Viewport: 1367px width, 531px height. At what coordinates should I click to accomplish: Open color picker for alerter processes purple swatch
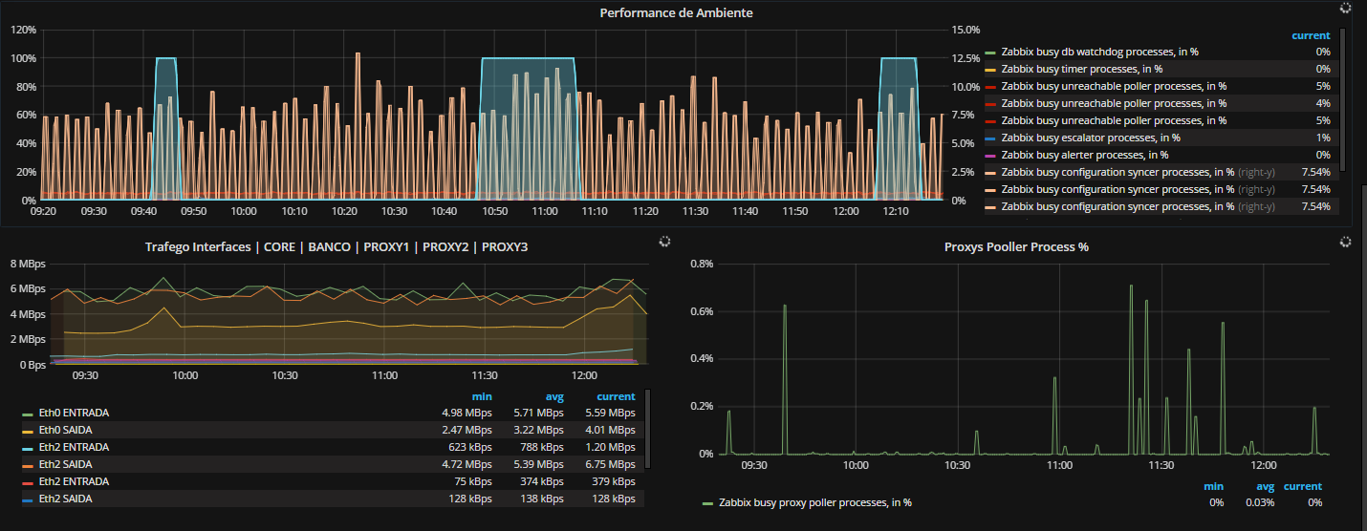(x=990, y=156)
